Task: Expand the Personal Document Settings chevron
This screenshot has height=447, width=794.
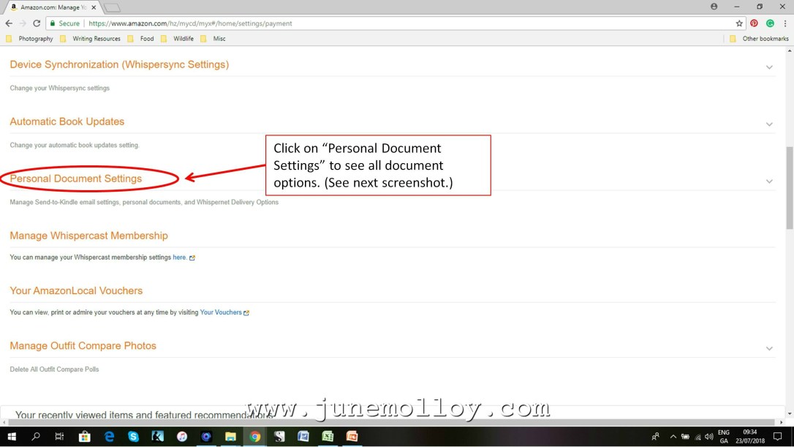Action: 769,181
